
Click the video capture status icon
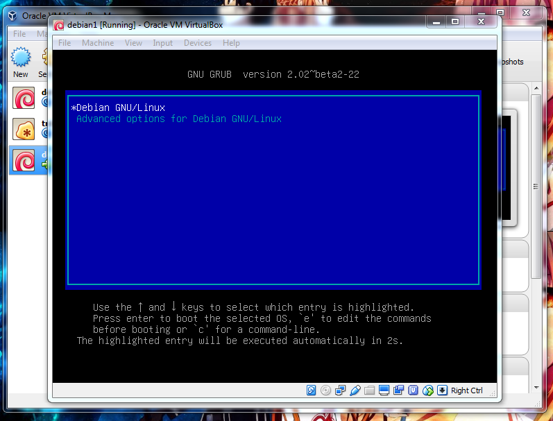(398, 390)
